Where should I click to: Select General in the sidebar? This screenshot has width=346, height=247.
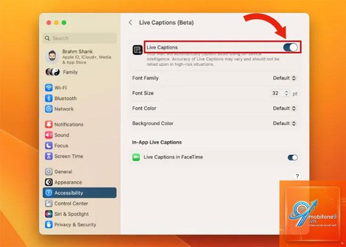(x=79, y=171)
